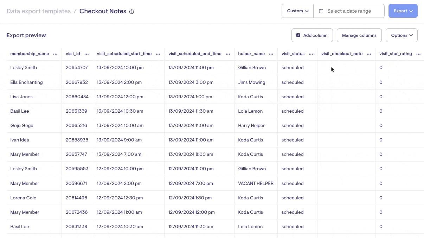The image size is (424, 238).
Task: Click visit ID 20596671
Action: click(x=76, y=183)
